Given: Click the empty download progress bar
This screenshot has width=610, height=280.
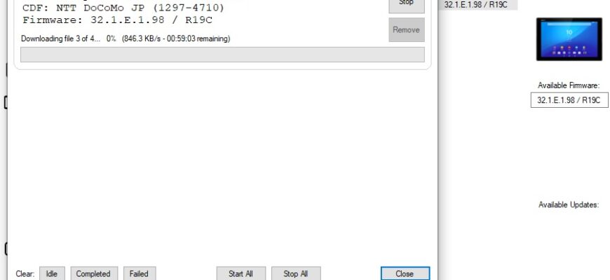Looking at the screenshot, I should pyautogui.click(x=222, y=55).
